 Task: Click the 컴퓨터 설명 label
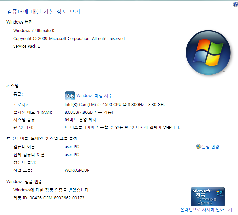[25, 162]
